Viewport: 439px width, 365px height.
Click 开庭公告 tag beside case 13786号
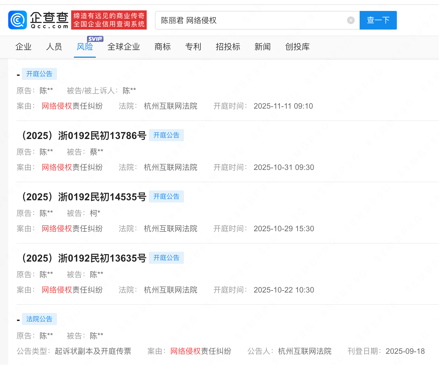[x=166, y=135]
